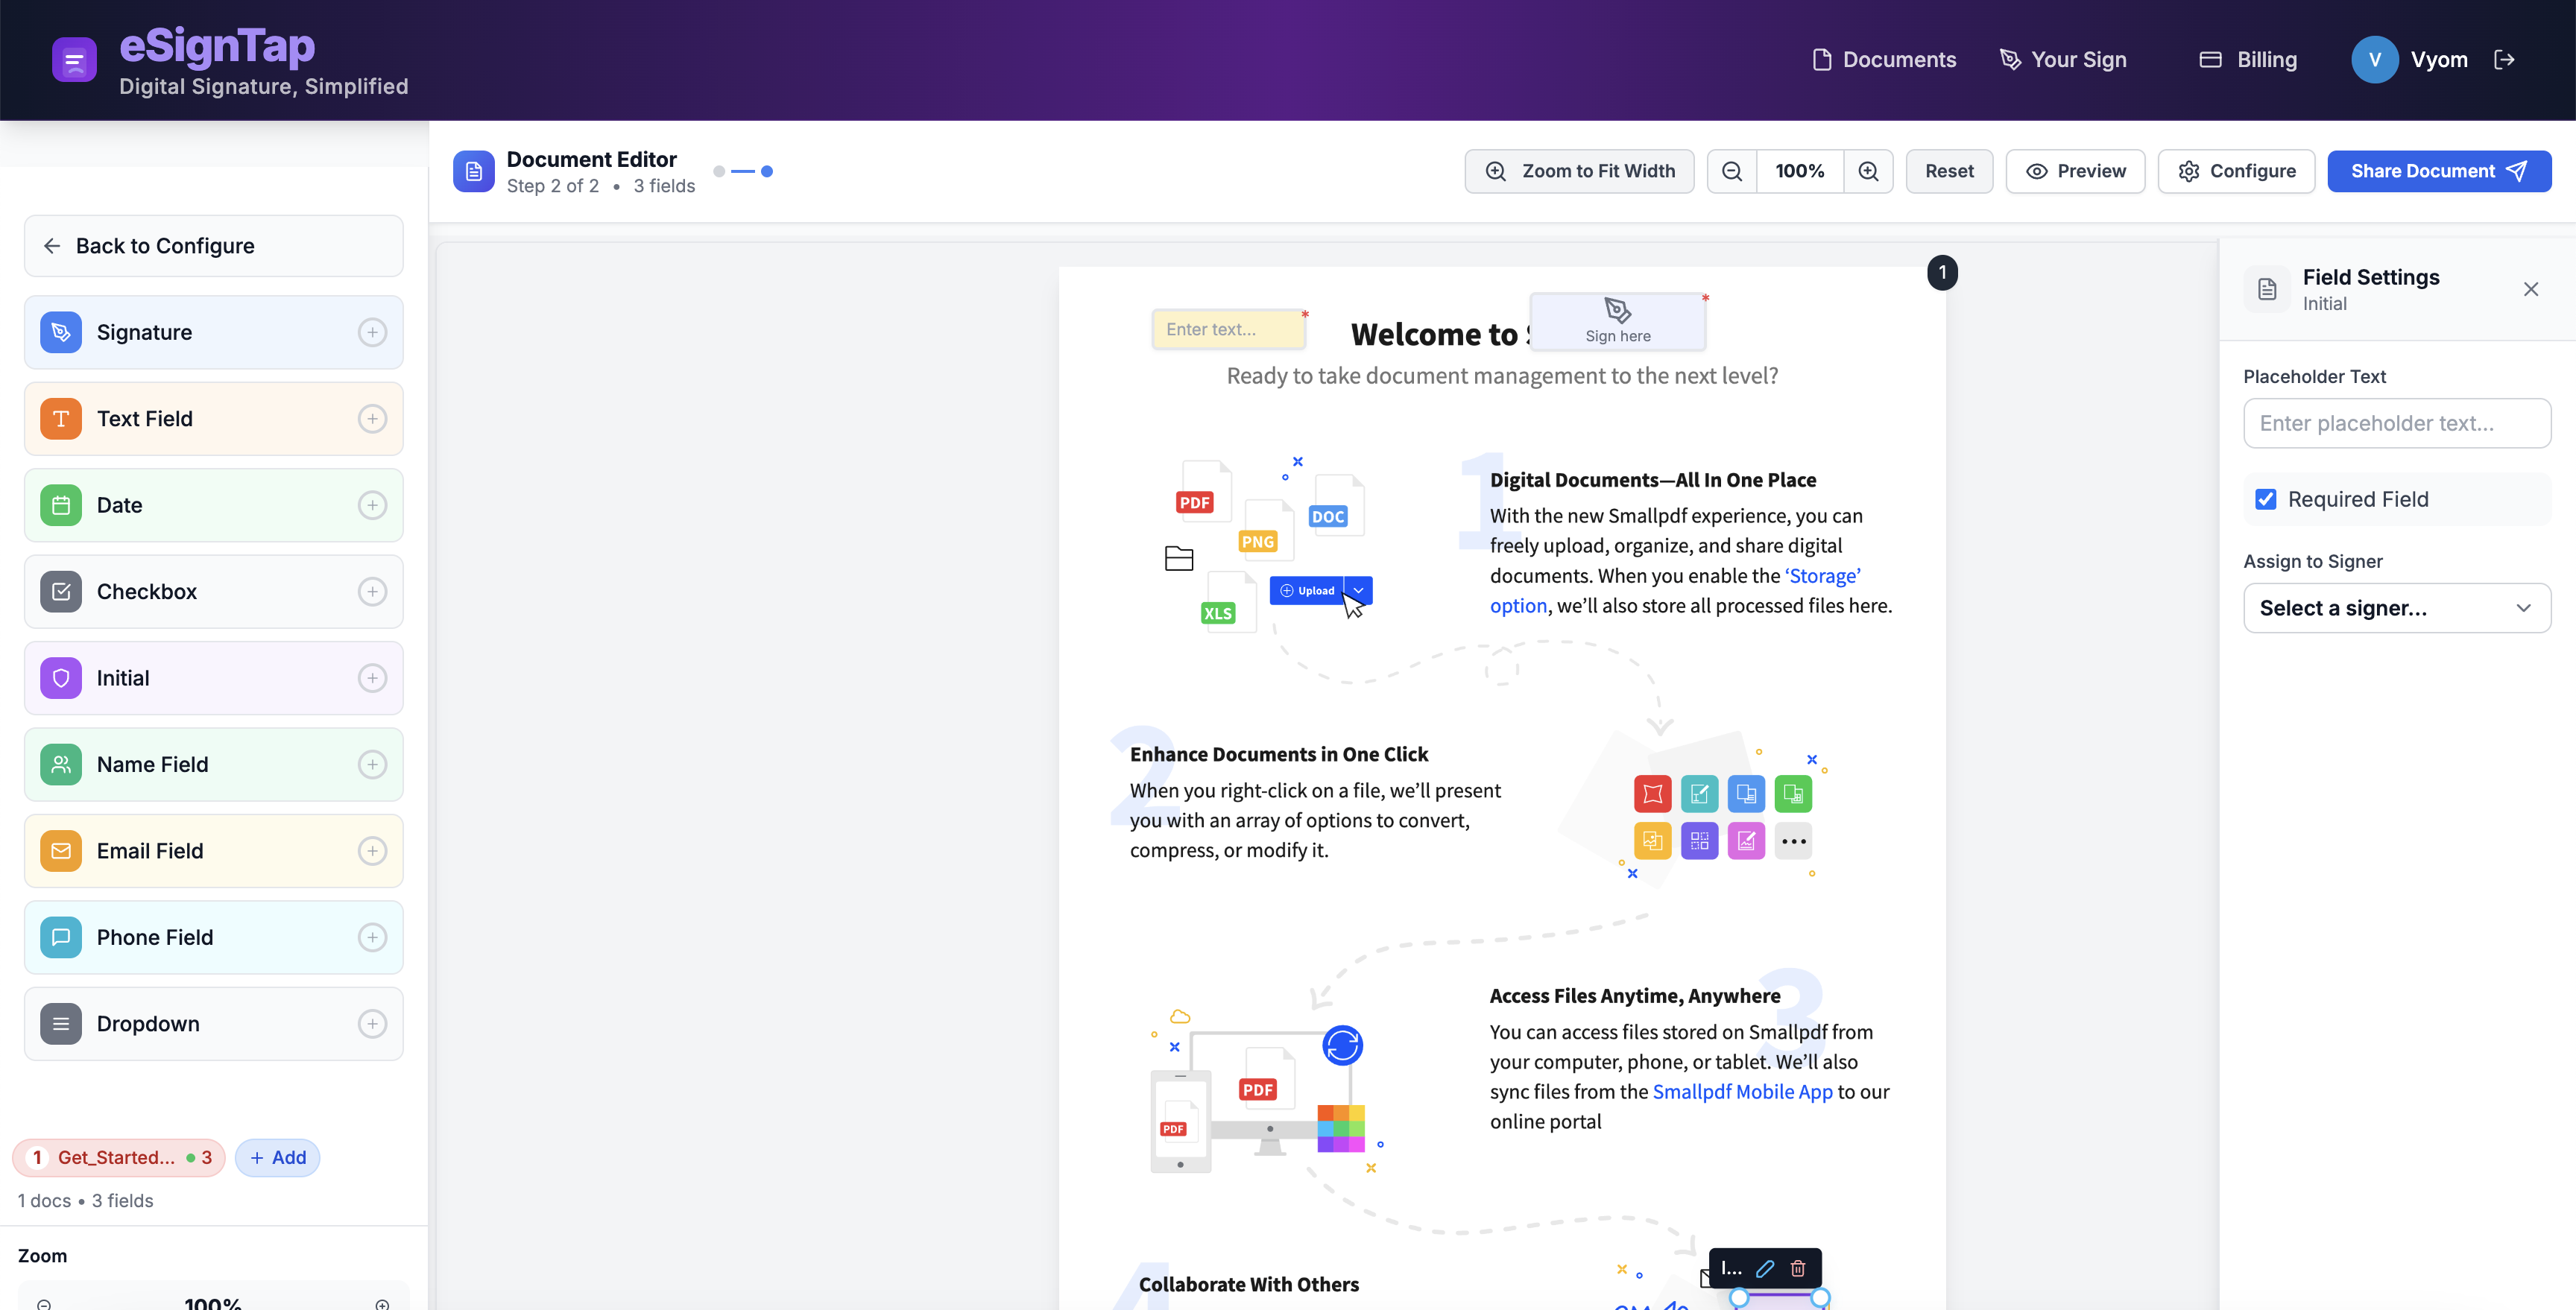Select the Date field icon

click(61, 505)
